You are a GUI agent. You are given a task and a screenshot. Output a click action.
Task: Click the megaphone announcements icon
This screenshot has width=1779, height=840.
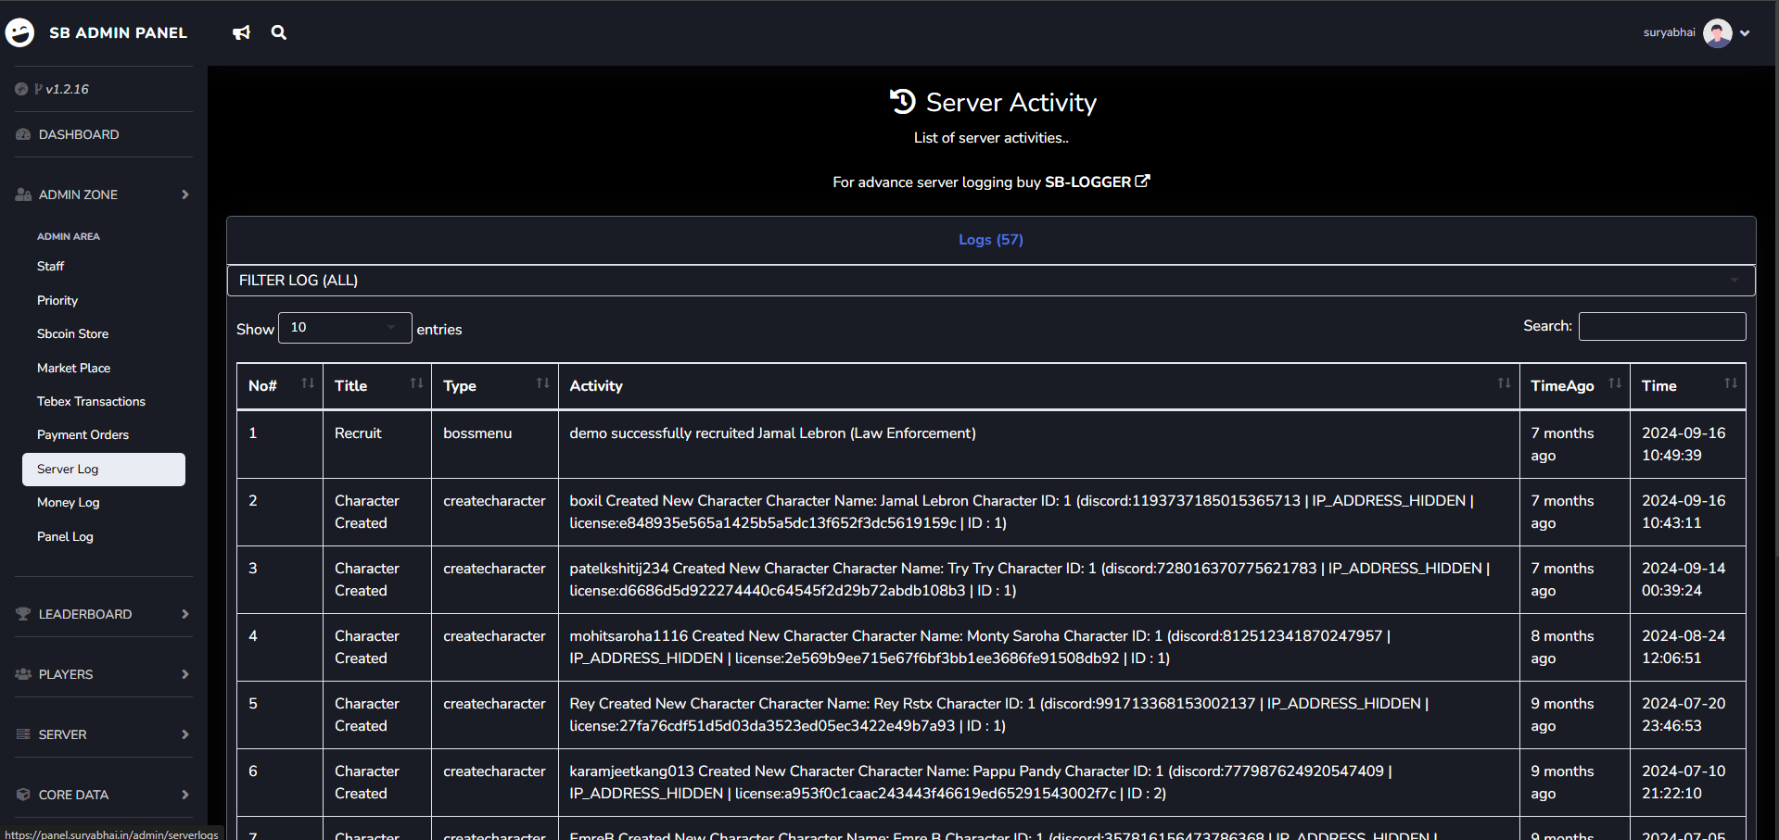point(241,33)
